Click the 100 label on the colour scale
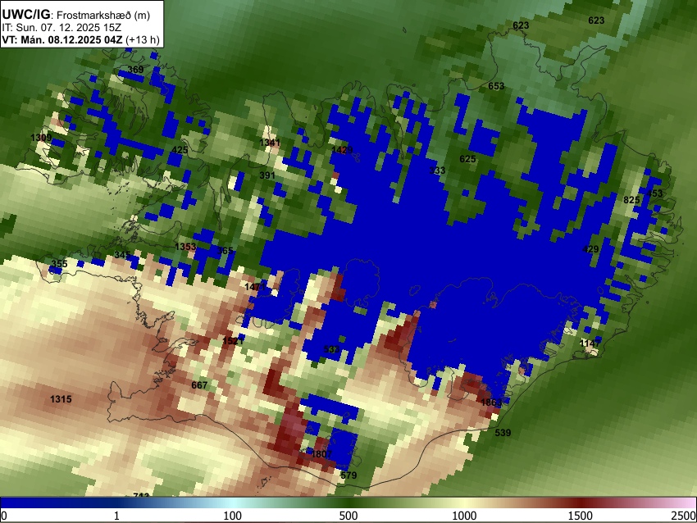 [x=233, y=516]
